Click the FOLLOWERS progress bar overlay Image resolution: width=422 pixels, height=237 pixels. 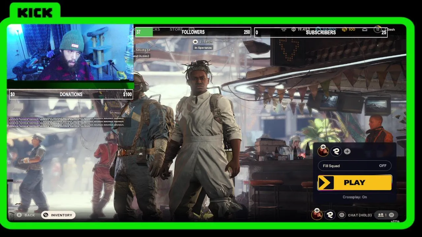point(193,32)
